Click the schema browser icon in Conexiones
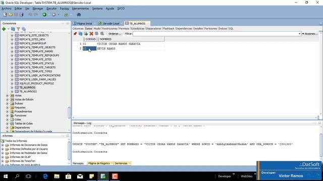This screenshot has width=323, height=181. tap(24, 29)
